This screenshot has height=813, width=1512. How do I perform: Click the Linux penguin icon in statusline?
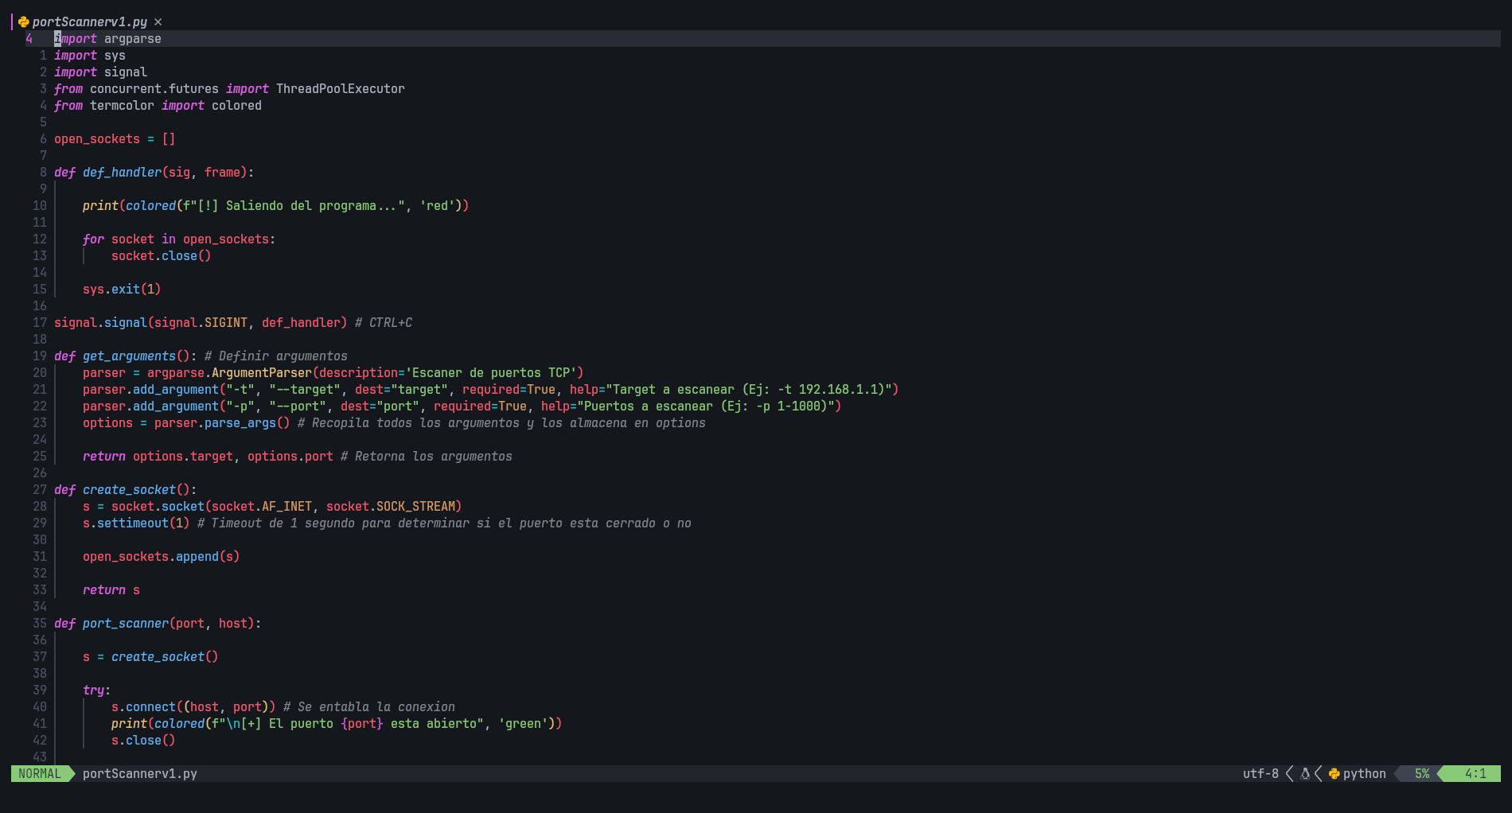(x=1305, y=773)
